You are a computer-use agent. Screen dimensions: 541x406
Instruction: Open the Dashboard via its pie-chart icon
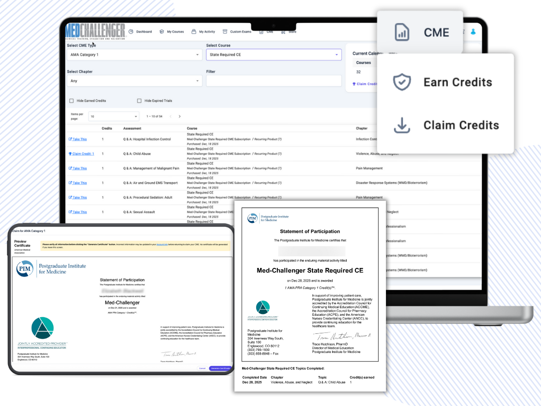point(131,32)
